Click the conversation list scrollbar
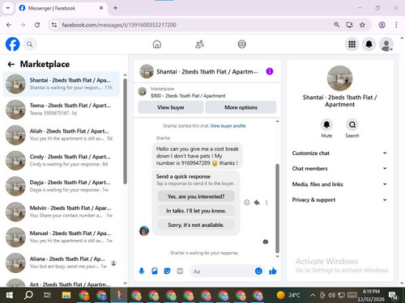The width and height of the screenshot is (405, 303). (125, 131)
